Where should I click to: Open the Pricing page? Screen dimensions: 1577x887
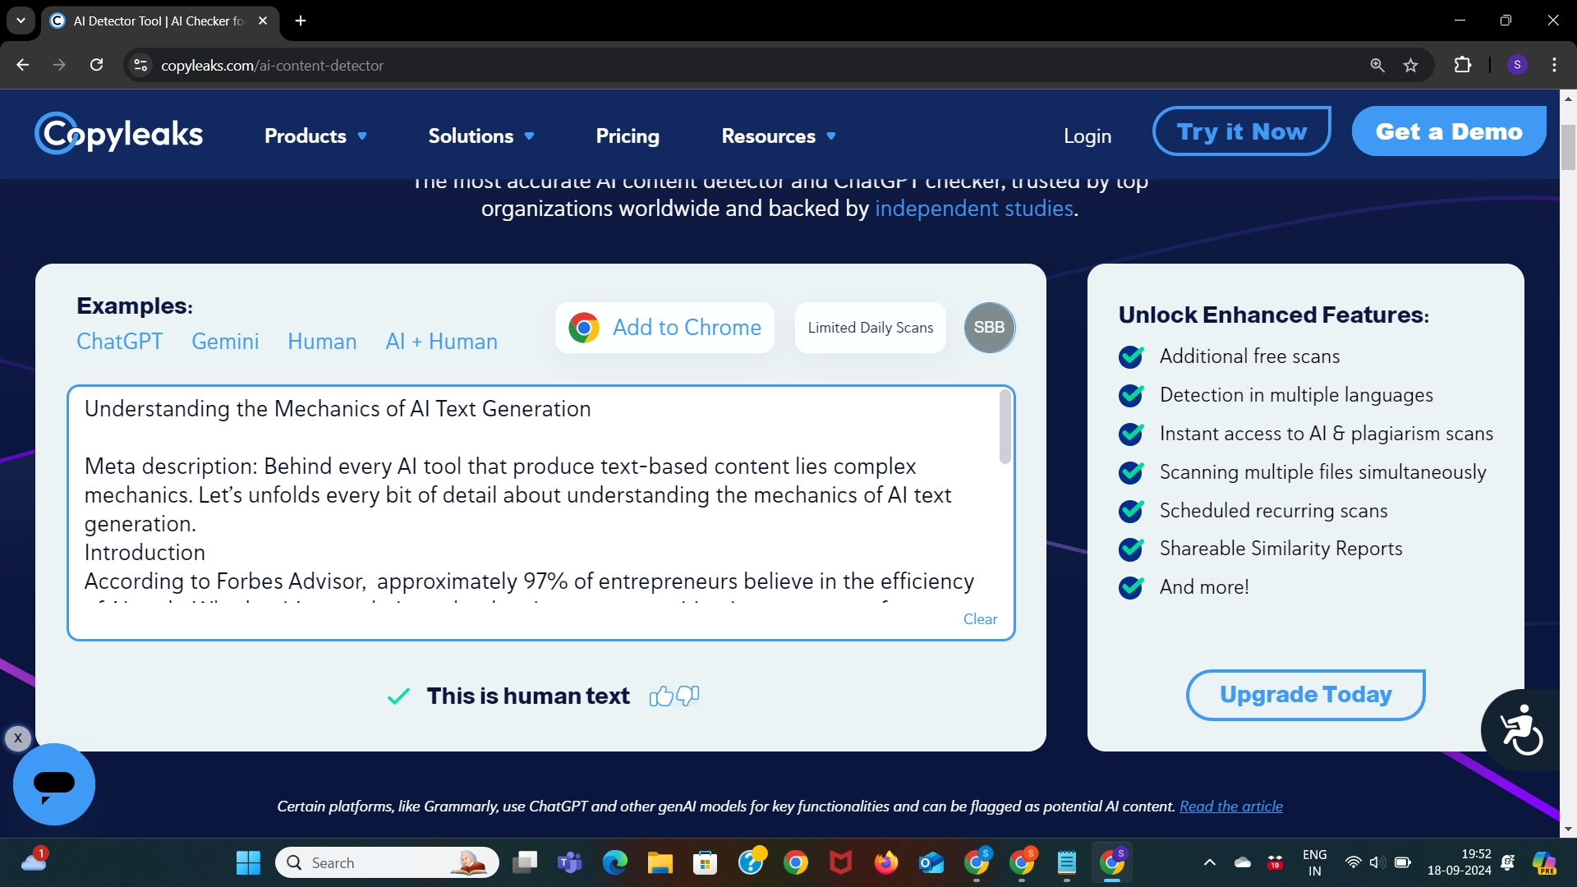click(x=628, y=136)
